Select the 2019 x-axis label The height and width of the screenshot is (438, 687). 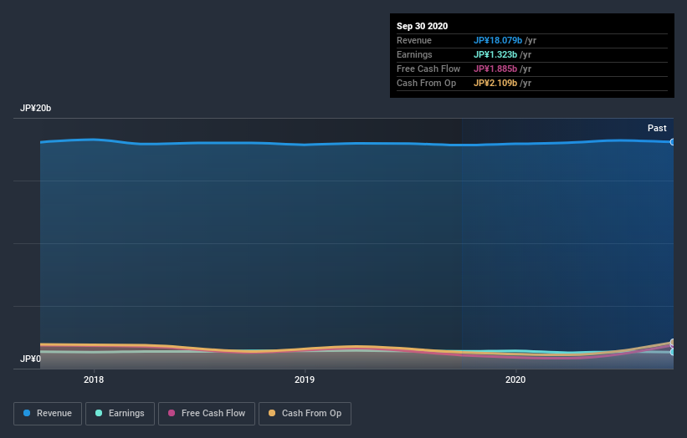point(305,379)
